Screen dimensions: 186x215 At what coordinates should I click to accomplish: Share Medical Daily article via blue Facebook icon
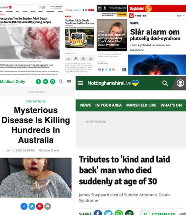point(24,206)
